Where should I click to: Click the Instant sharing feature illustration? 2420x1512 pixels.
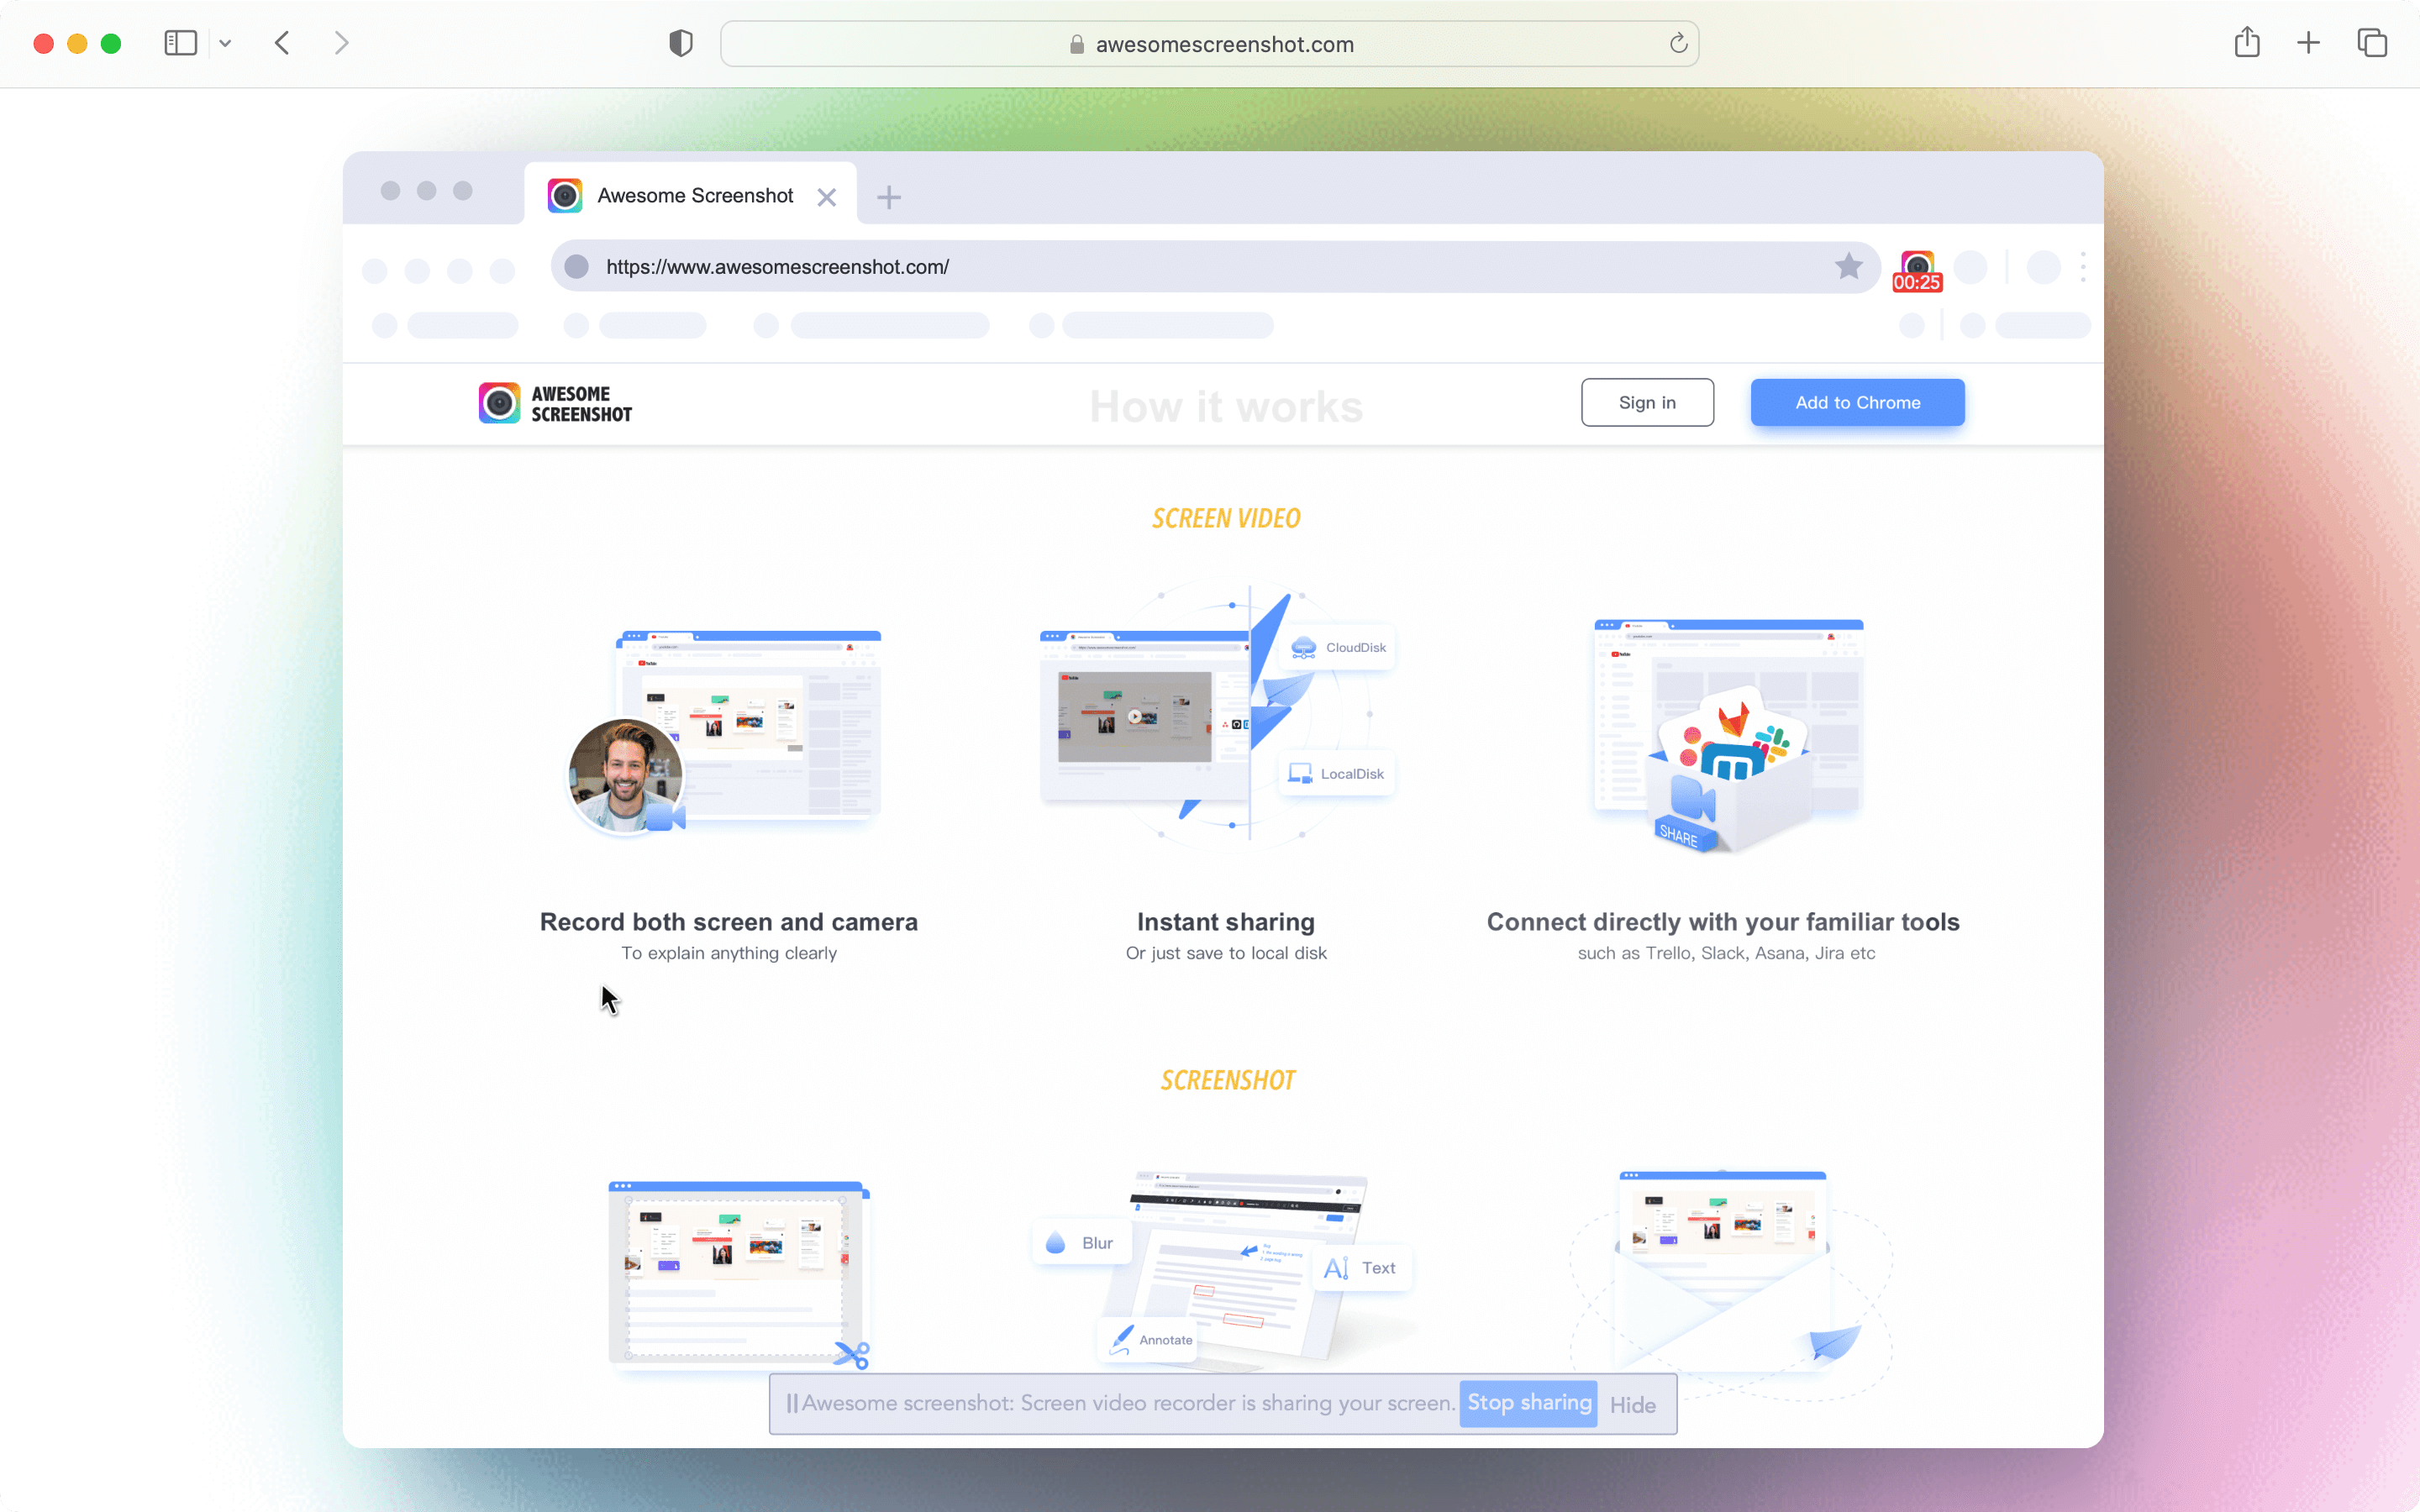[1225, 723]
